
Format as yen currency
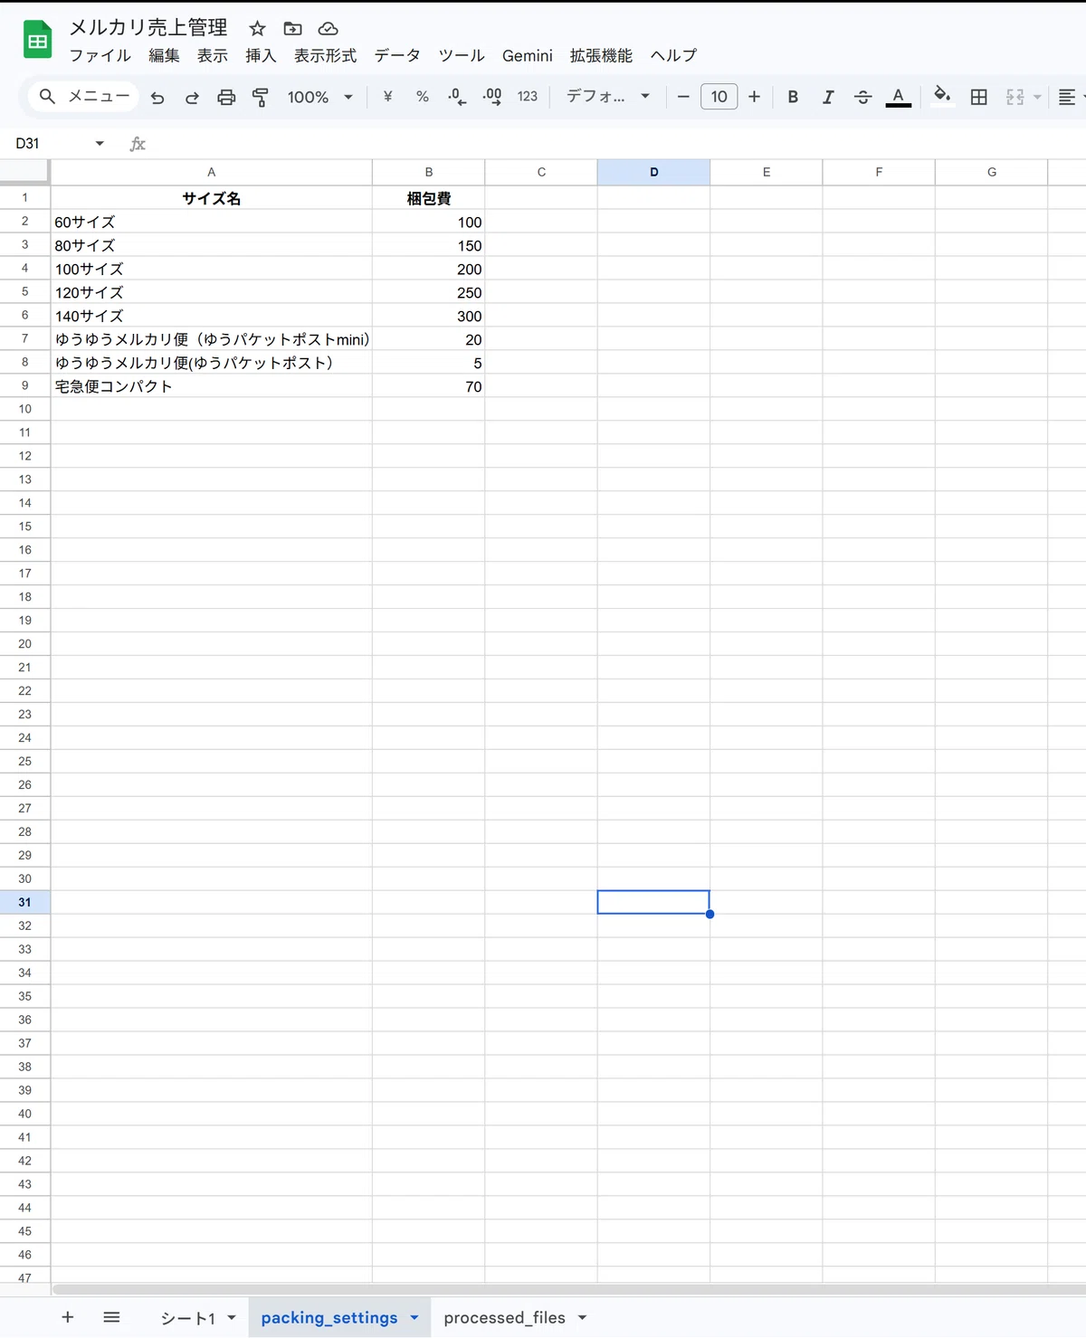tap(387, 97)
